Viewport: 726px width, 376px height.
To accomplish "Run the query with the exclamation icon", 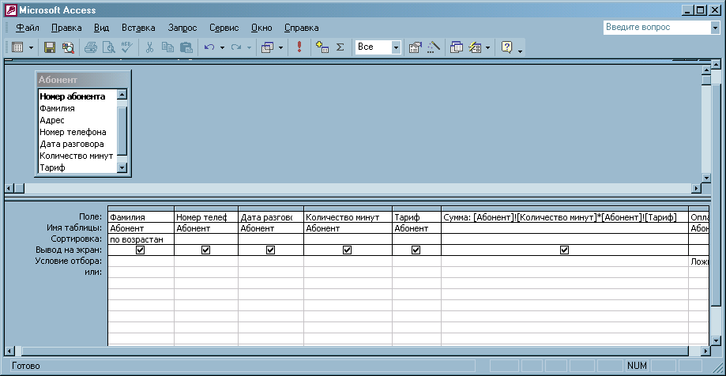I will point(299,47).
